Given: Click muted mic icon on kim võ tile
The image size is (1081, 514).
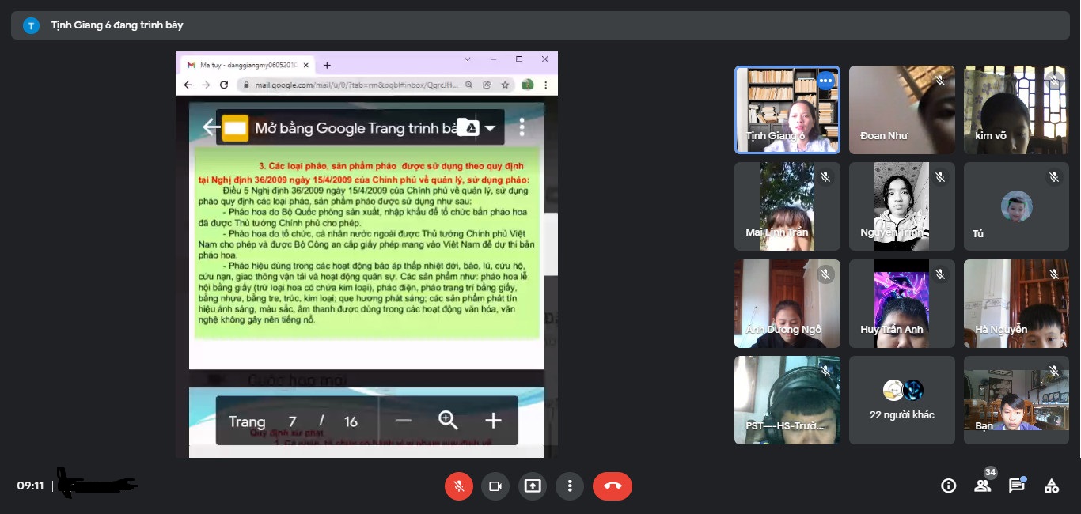Looking at the screenshot, I should (x=1054, y=81).
